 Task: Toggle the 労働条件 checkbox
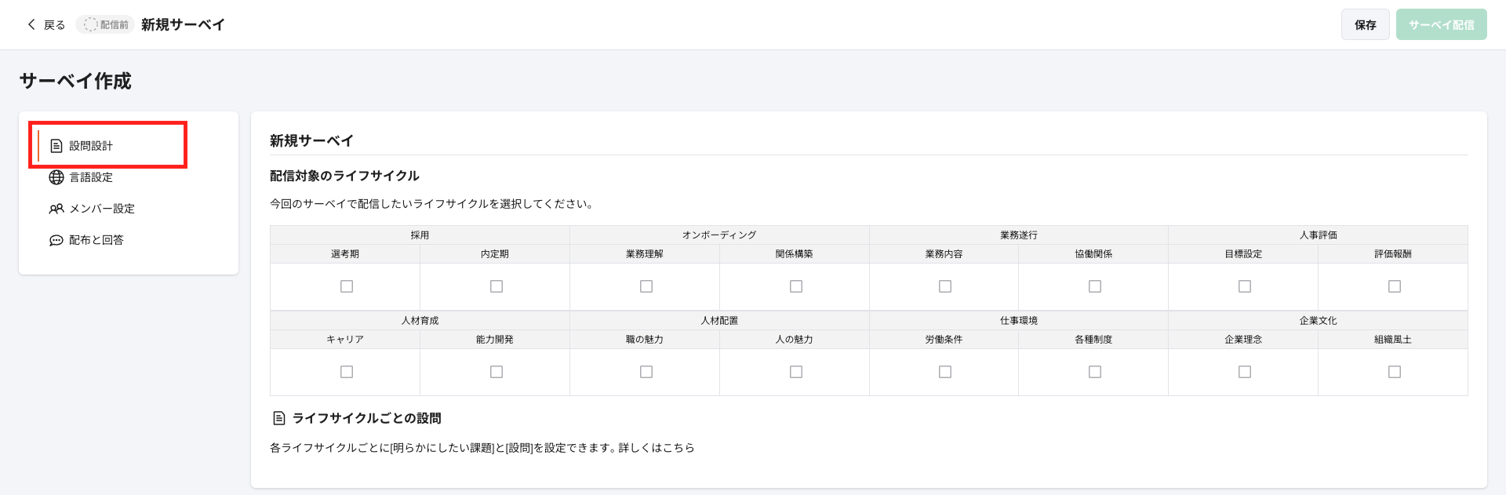(945, 372)
